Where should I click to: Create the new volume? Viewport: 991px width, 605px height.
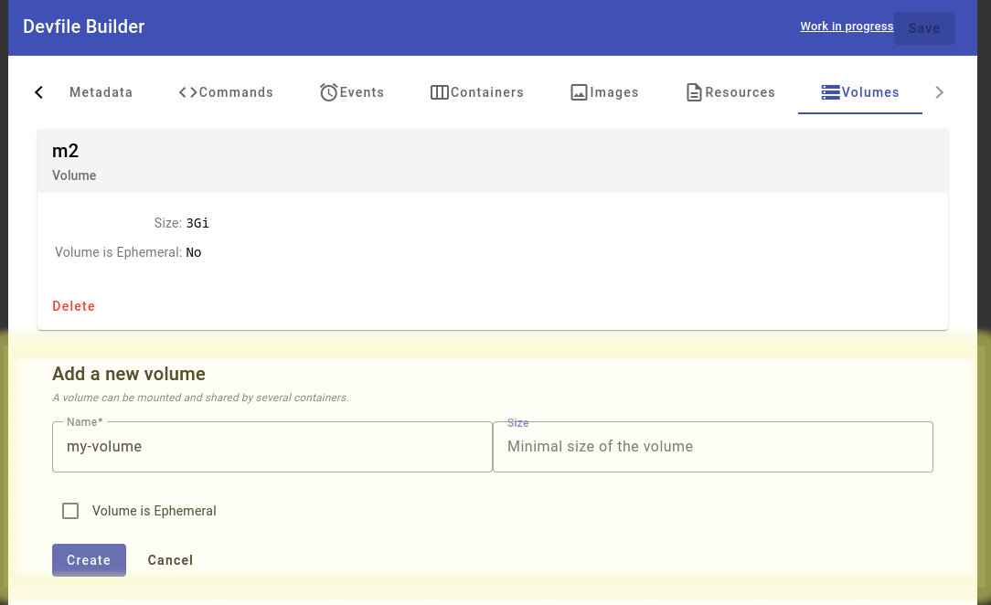point(89,560)
